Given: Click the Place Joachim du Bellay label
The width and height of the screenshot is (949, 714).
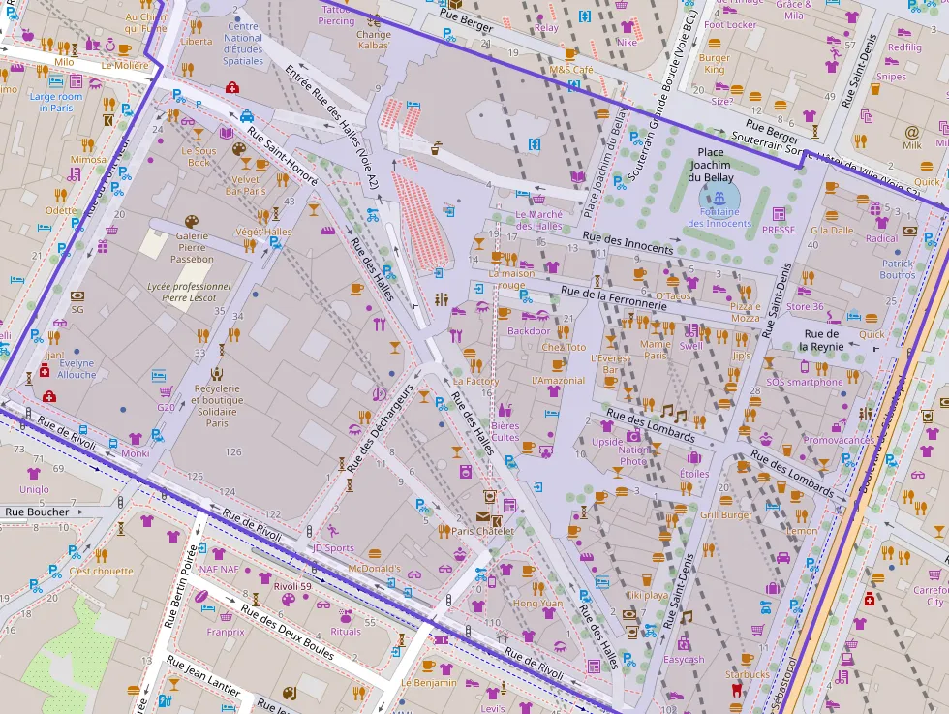Looking at the screenshot, I should click(711, 165).
